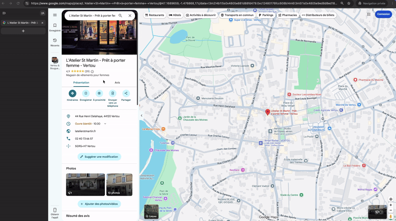Zoom out with the minus button
396x221 pixels.
(391, 210)
